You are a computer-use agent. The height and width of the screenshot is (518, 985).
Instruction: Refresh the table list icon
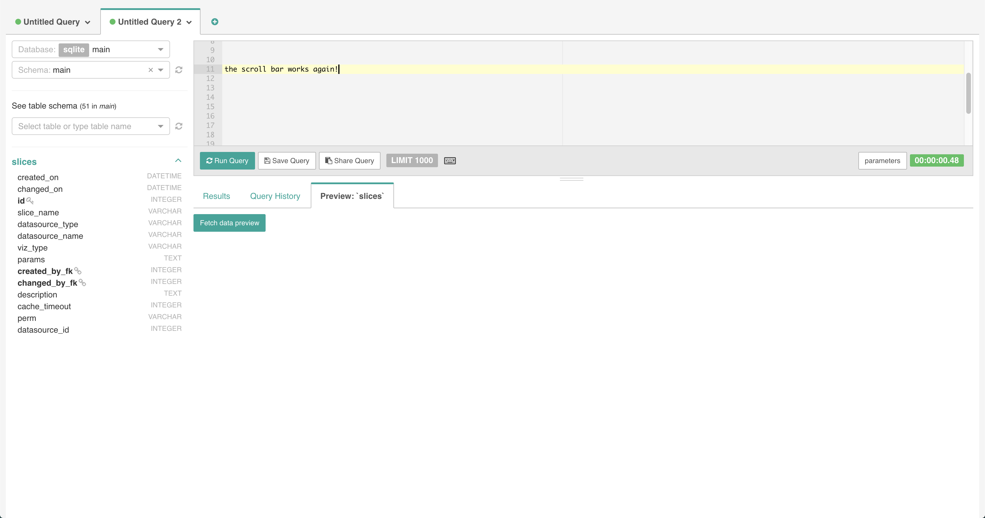179,126
